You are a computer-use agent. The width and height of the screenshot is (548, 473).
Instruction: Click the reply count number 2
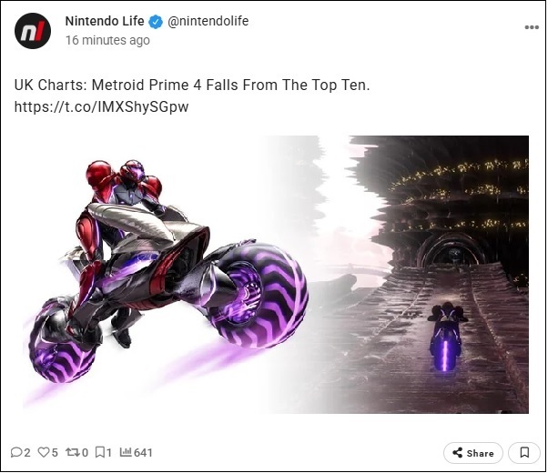pyautogui.click(x=27, y=452)
